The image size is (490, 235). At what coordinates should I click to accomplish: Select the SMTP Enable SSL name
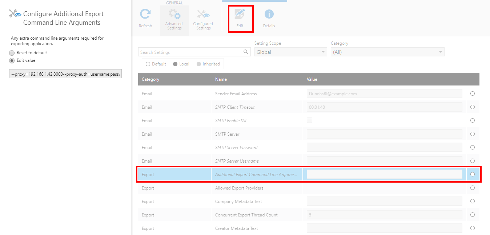[x=231, y=121]
